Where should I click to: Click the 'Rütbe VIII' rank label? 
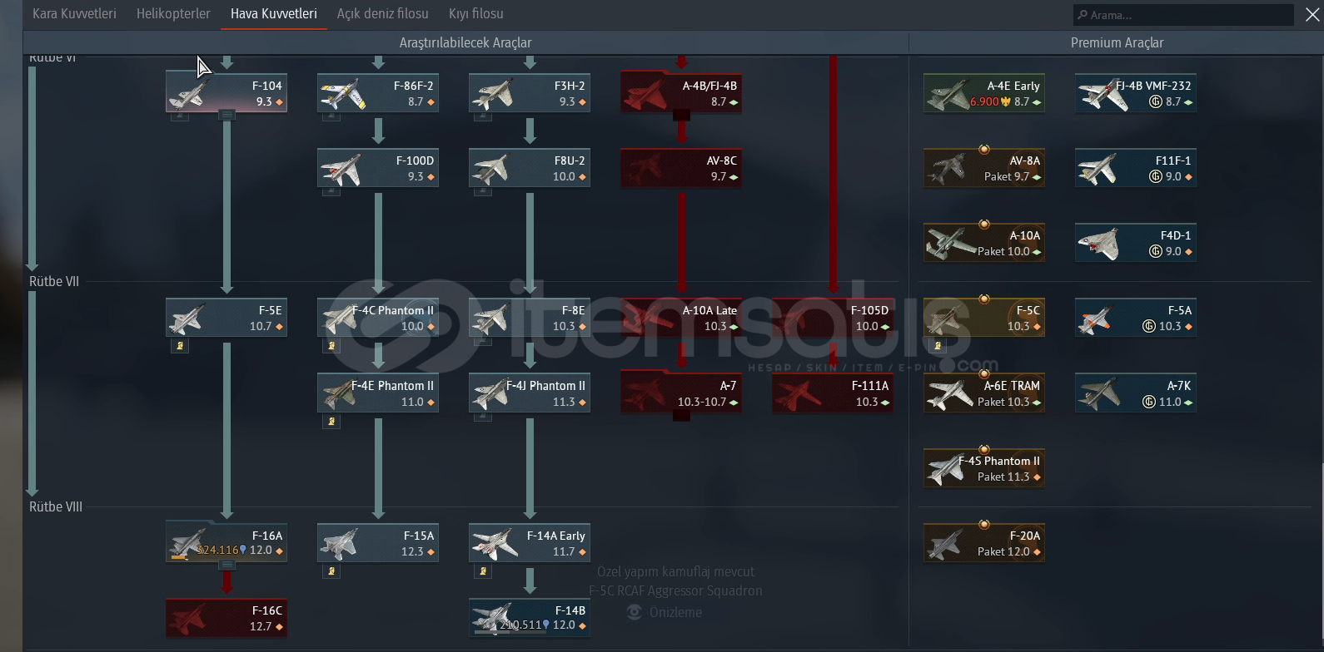(x=56, y=506)
